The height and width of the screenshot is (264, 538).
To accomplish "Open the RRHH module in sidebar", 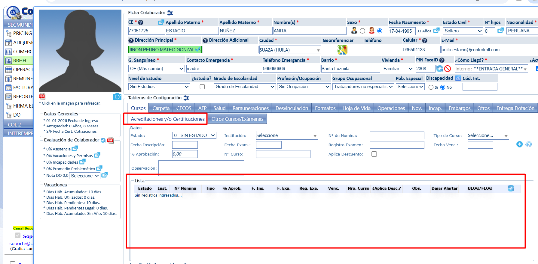I will (19, 61).
